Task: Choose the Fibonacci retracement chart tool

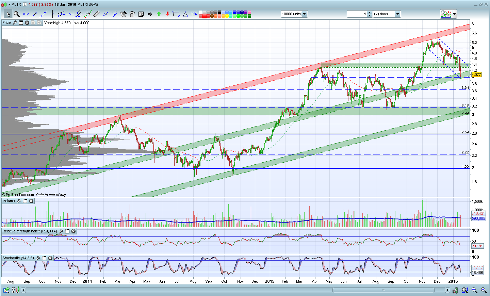Action: (x=88, y=14)
